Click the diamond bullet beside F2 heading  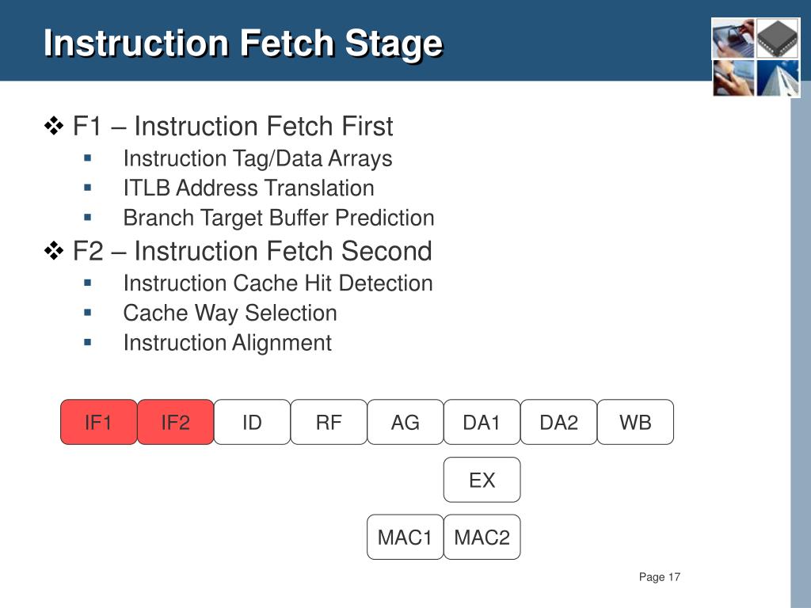click(54, 251)
